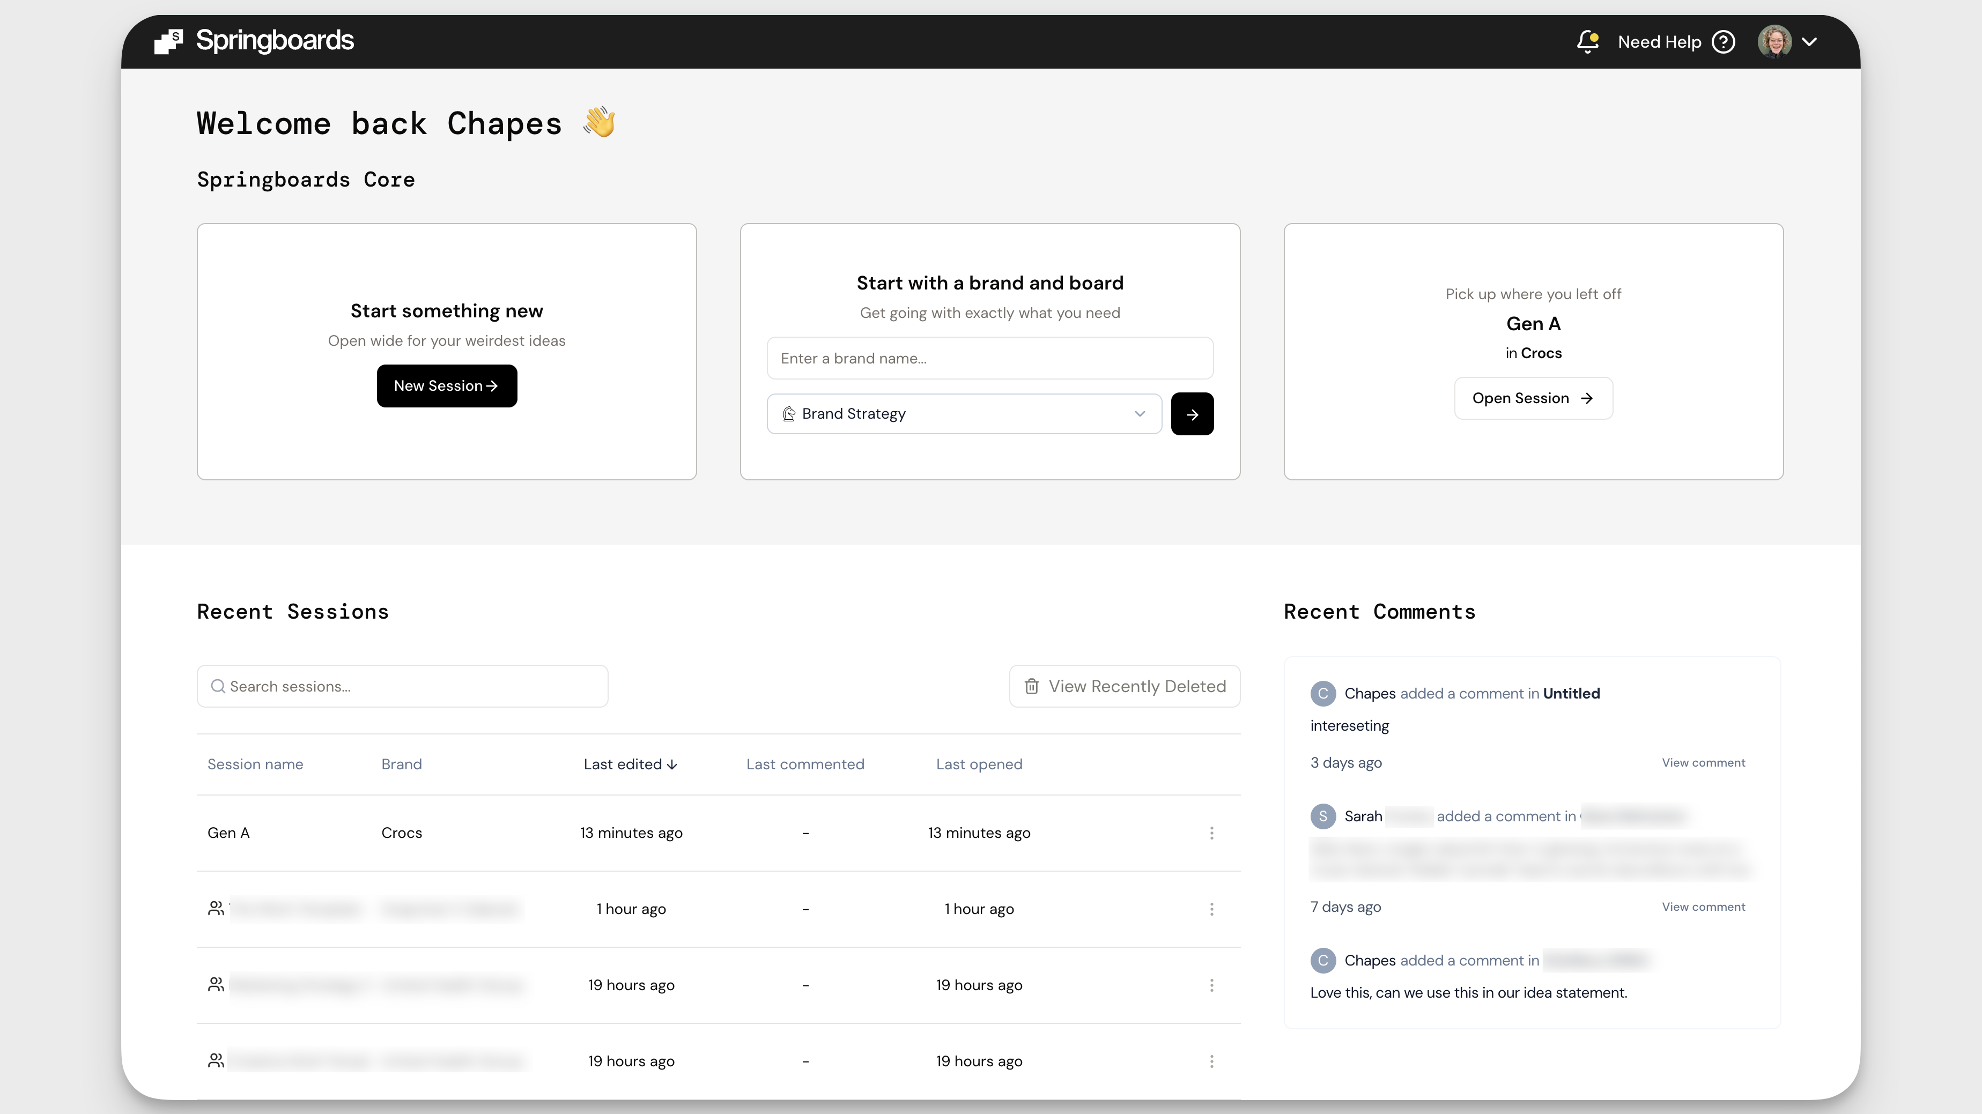Click the S avatar next to Sarah's comment
The height and width of the screenshot is (1114, 1982).
click(1322, 816)
